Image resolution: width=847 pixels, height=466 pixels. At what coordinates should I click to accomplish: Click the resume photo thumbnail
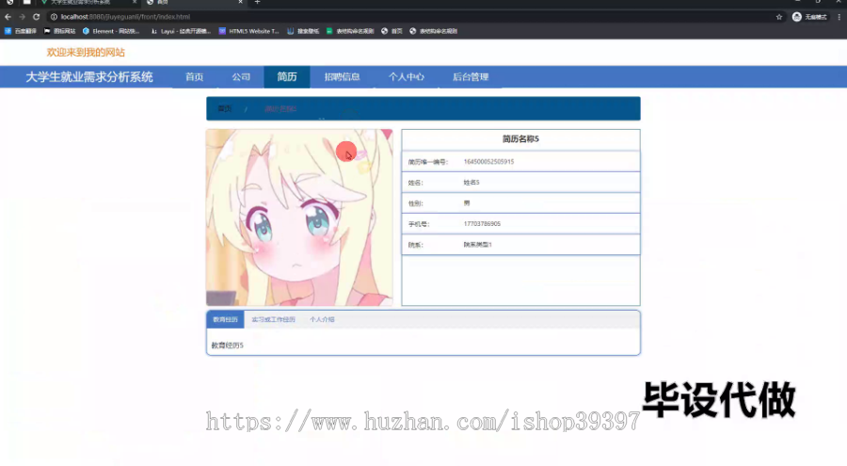coord(299,217)
